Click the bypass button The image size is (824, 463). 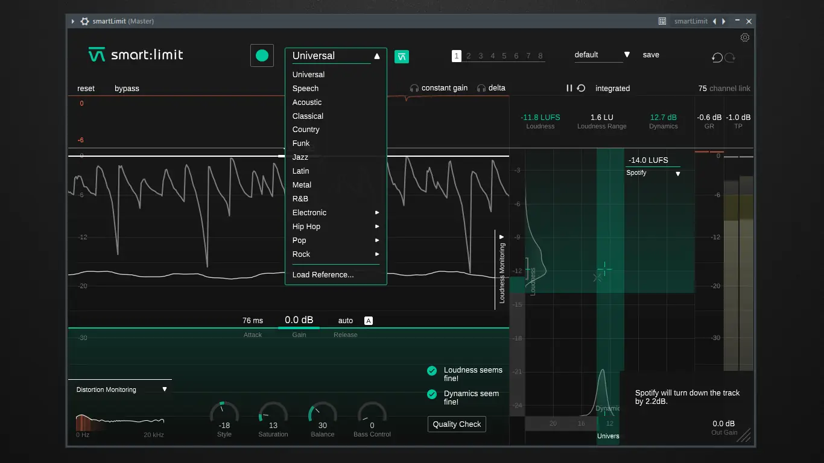(x=127, y=89)
